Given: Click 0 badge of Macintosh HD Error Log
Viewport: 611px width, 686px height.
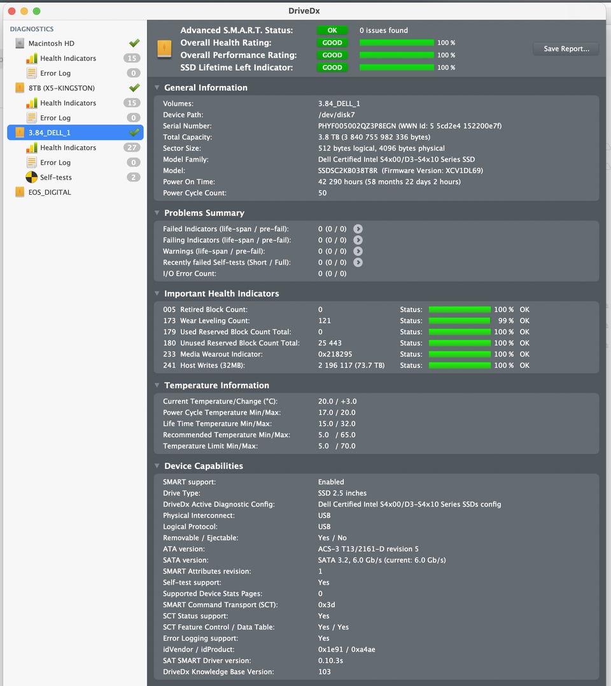Looking at the screenshot, I should click(x=134, y=73).
